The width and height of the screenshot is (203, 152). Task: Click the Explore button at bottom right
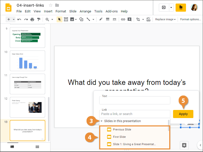click(x=184, y=145)
